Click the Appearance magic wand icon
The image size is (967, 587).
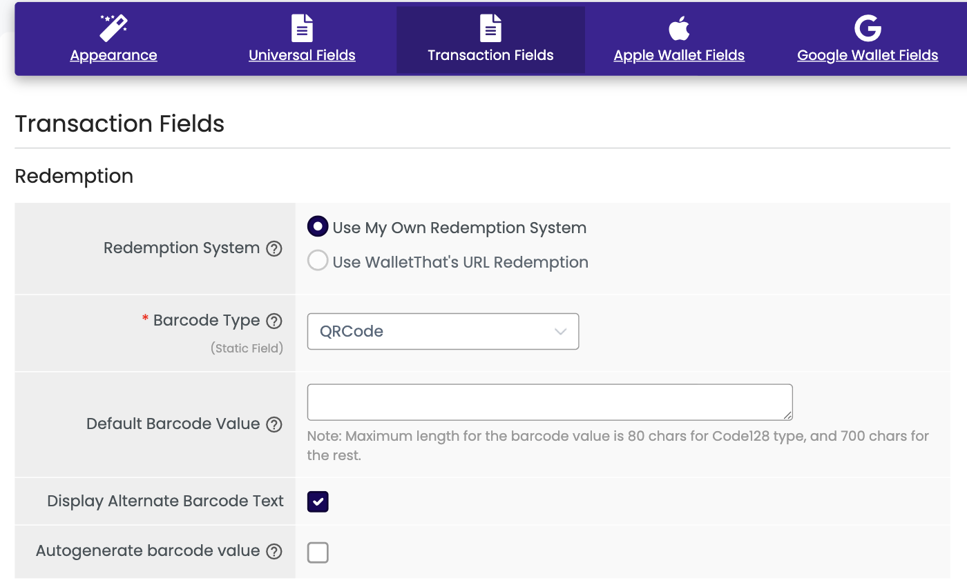tap(114, 28)
